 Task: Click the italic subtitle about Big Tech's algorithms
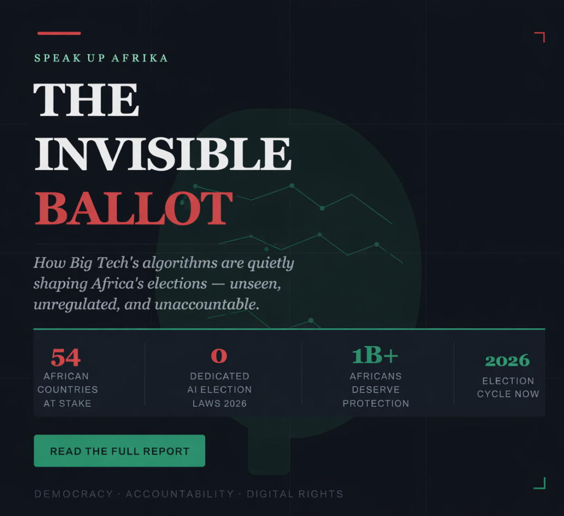tap(164, 283)
